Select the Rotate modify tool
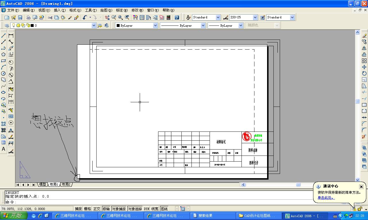The height and width of the screenshot is (220, 368). (x=364, y=73)
